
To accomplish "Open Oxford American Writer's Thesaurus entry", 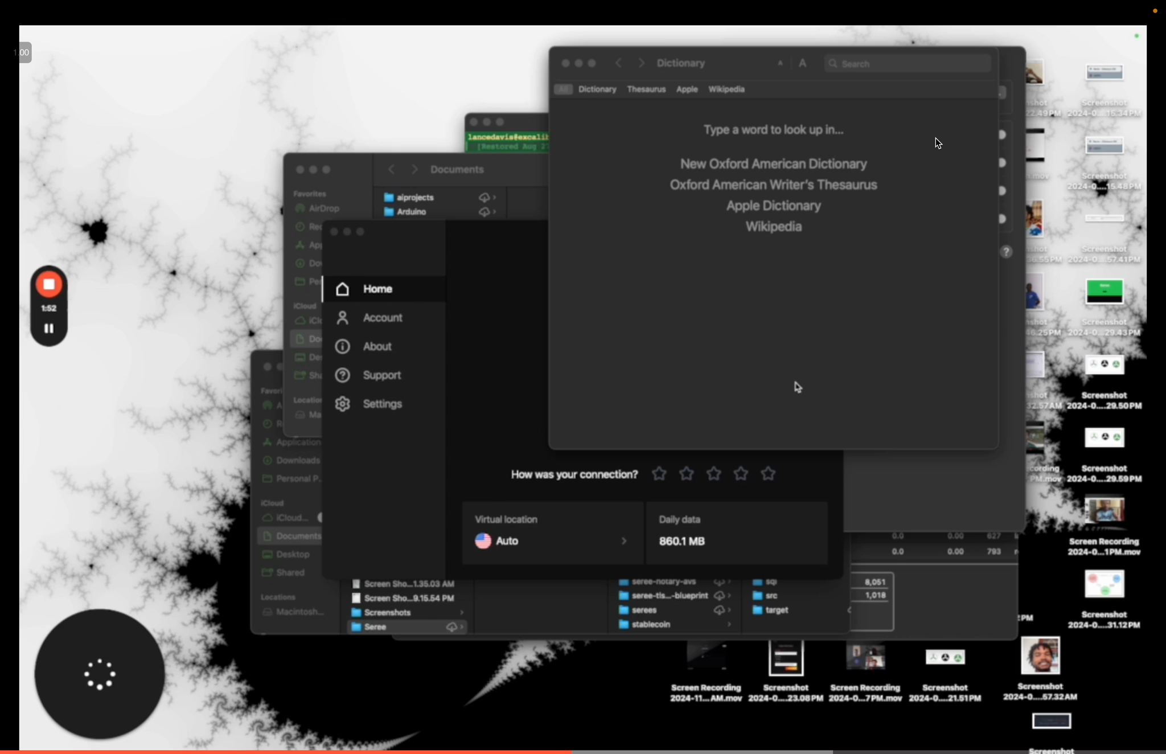I will [x=773, y=185].
